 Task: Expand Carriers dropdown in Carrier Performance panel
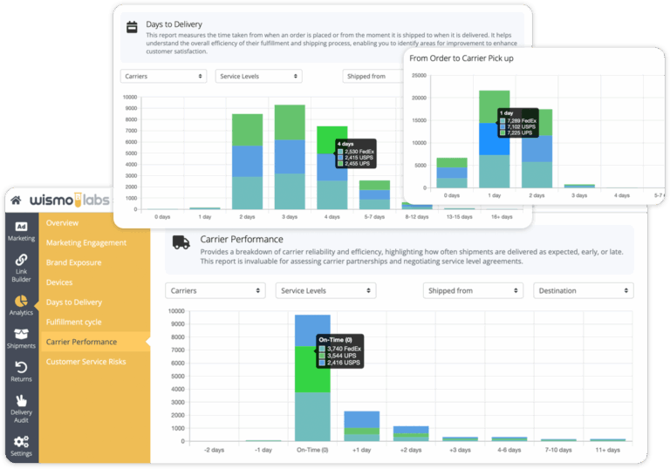215,290
